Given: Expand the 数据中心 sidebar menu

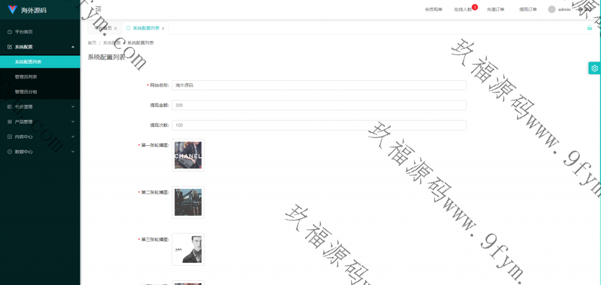Looking at the screenshot, I should click(x=73, y=152).
